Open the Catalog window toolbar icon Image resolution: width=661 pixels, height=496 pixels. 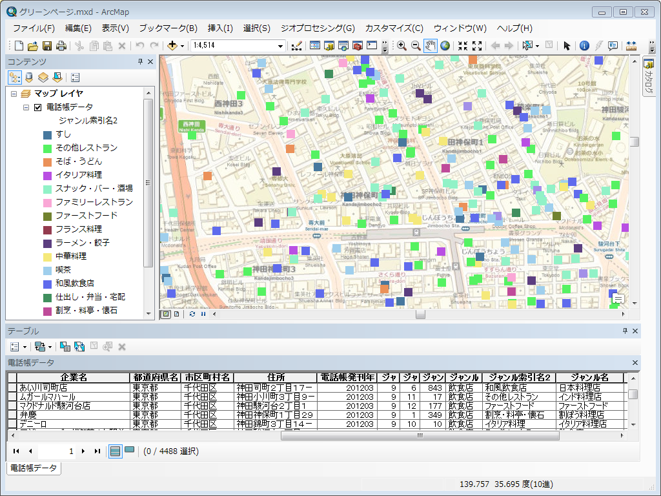point(329,46)
